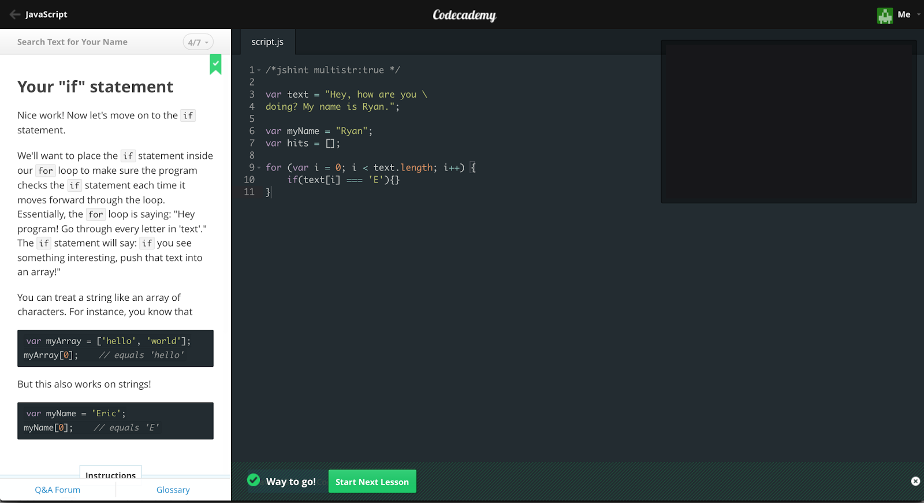924x503 pixels.
Task: Collapse the for loop fold at line 9
Action: tap(259, 168)
